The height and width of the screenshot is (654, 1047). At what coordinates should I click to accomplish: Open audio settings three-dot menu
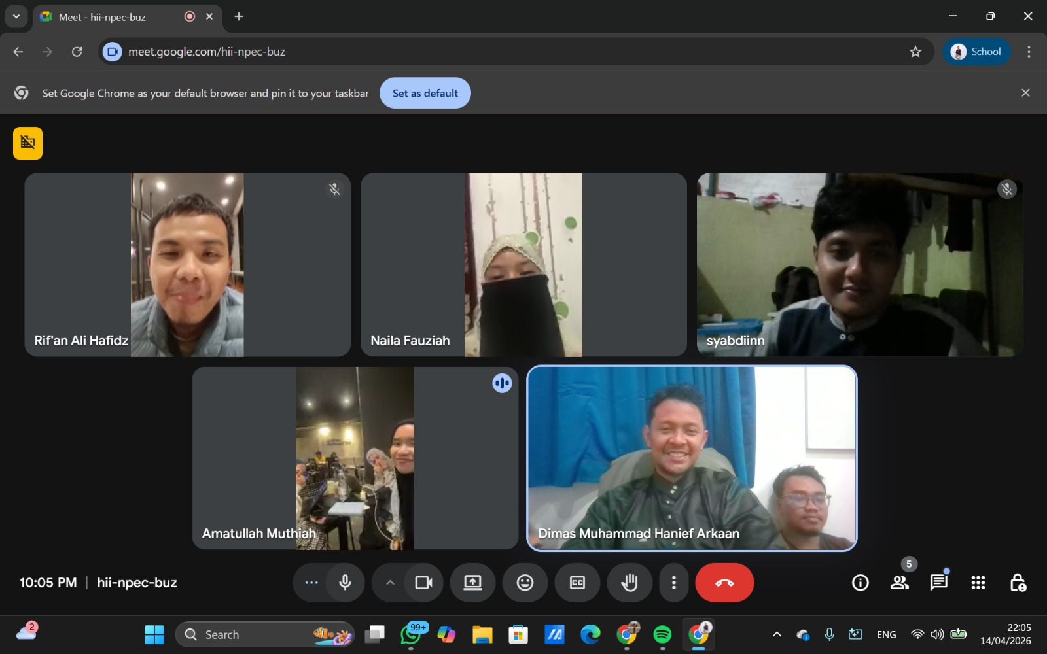[x=311, y=583]
